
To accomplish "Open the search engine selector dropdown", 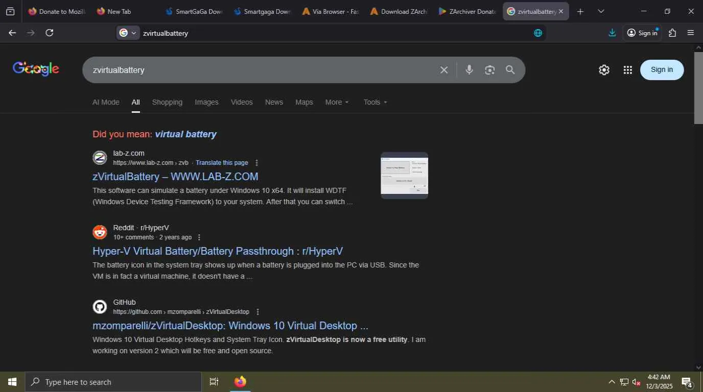I will click(x=128, y=33).
